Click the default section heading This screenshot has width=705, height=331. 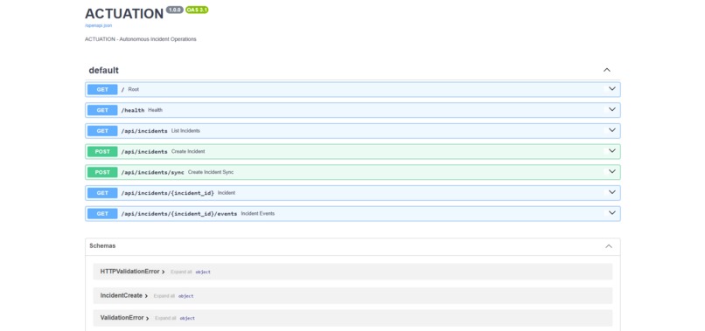(104, 70)
